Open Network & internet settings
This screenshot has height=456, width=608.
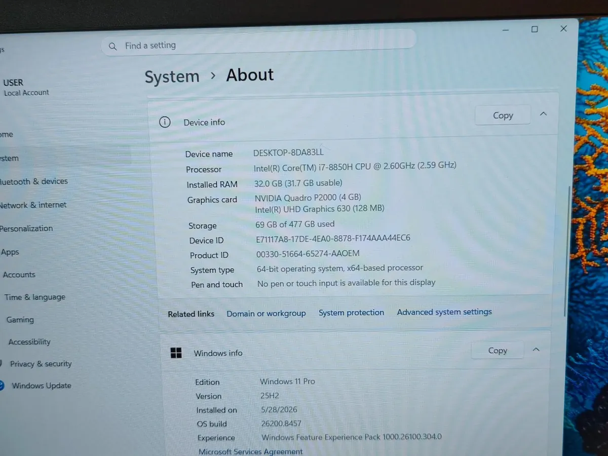point(33,205)
